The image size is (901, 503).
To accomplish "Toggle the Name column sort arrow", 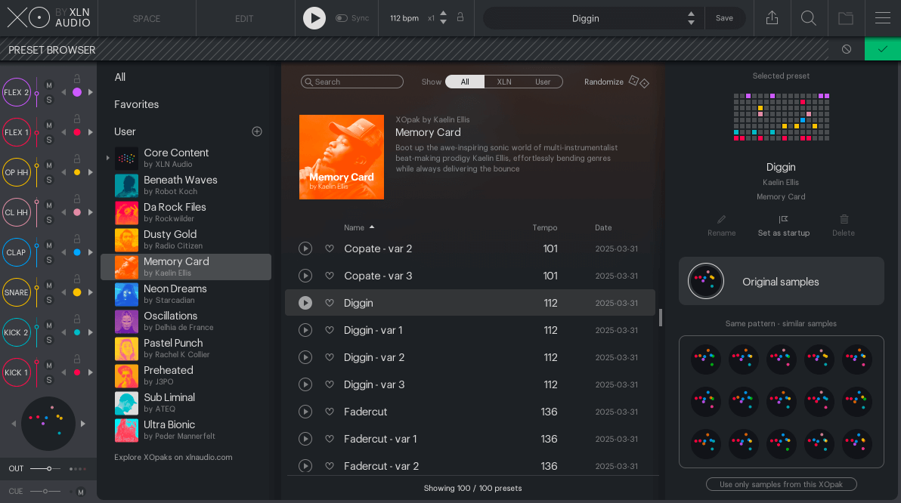I will click(x=373, y=227).
